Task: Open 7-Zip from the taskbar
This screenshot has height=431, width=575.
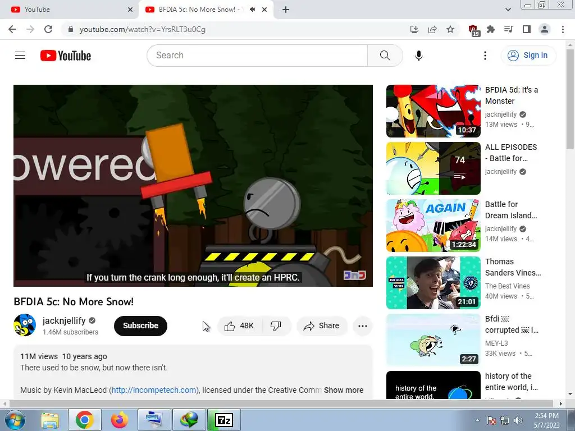Action: (x=224, y=420)
